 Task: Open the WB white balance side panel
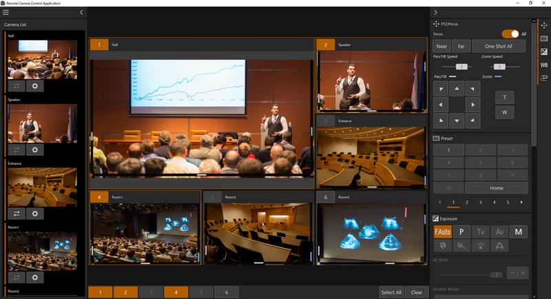pos(544,65)
